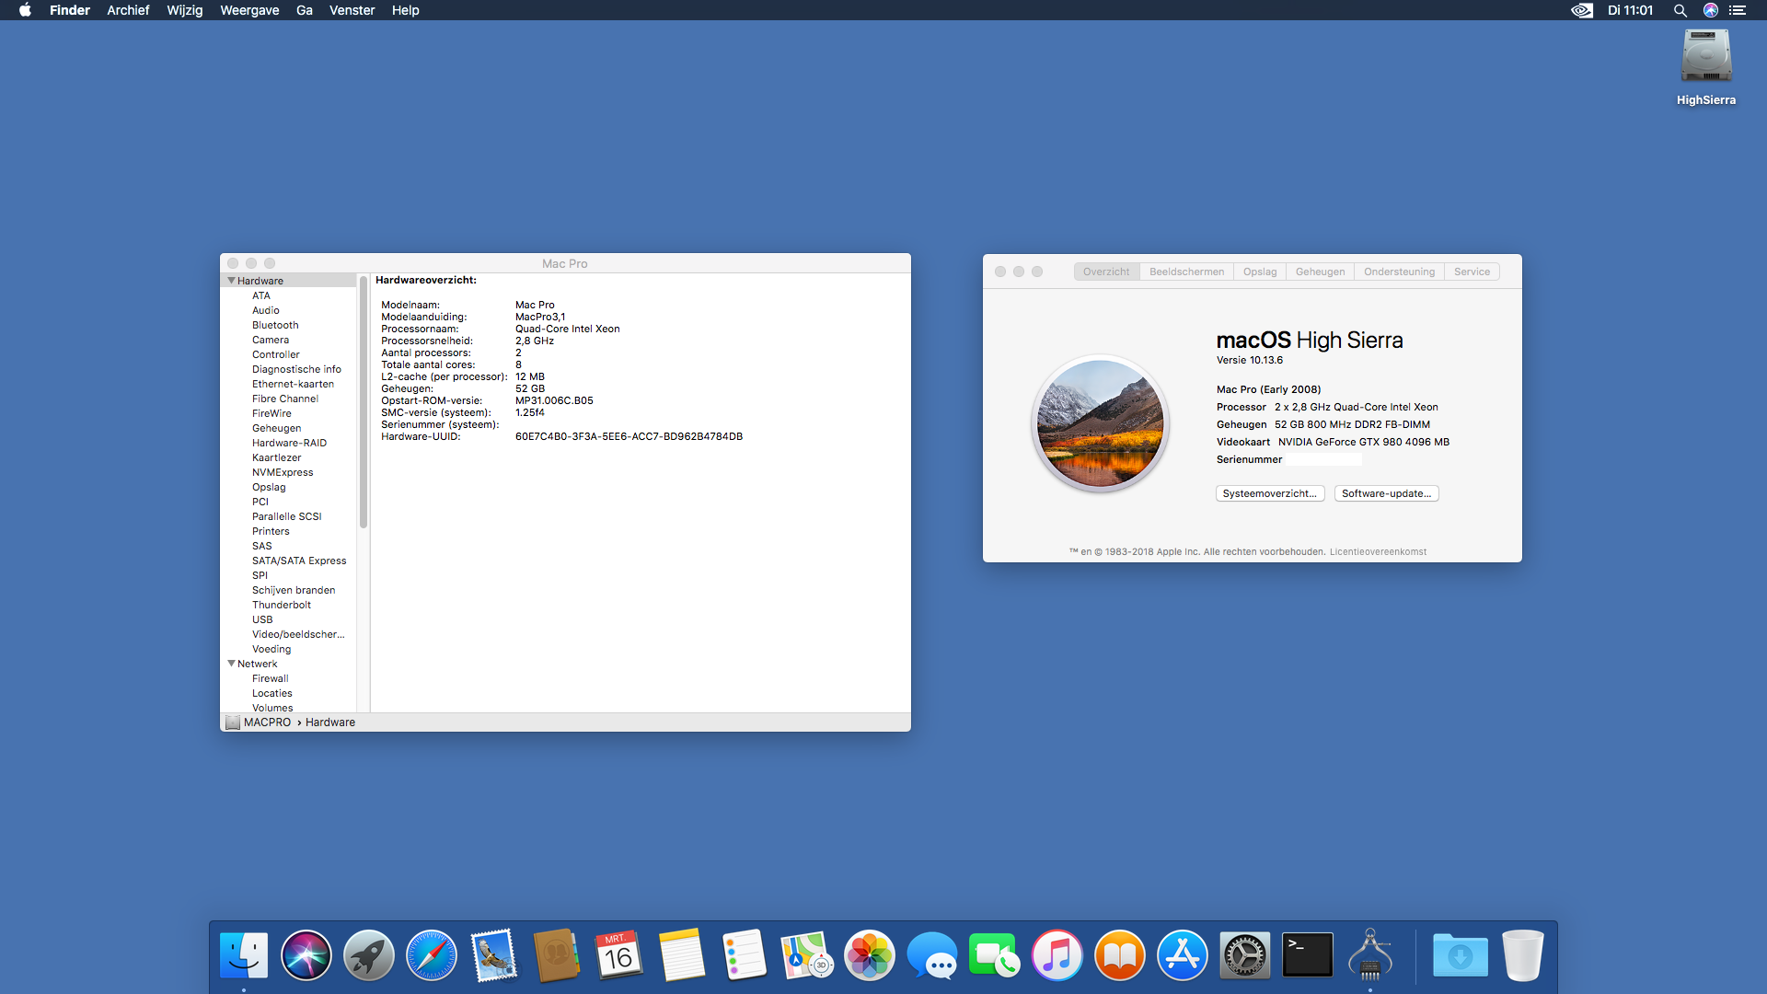The height and width of the screenshot is (994, 1767).
Task: Open System Information chip icon in Dock
Action: pyautogui.click(x=1370, y=955)
